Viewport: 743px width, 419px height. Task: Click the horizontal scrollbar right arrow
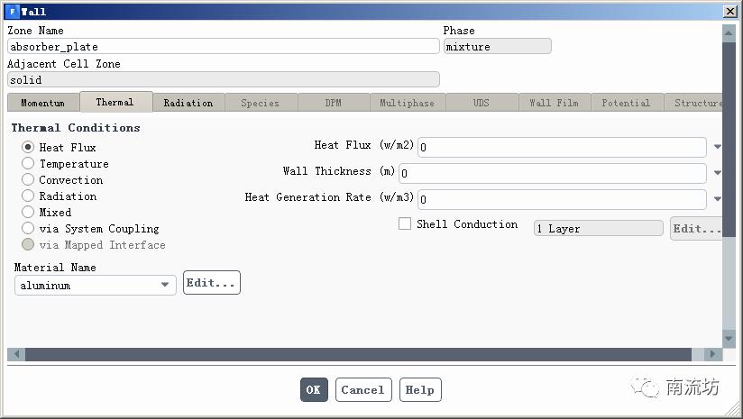point(712,354)
